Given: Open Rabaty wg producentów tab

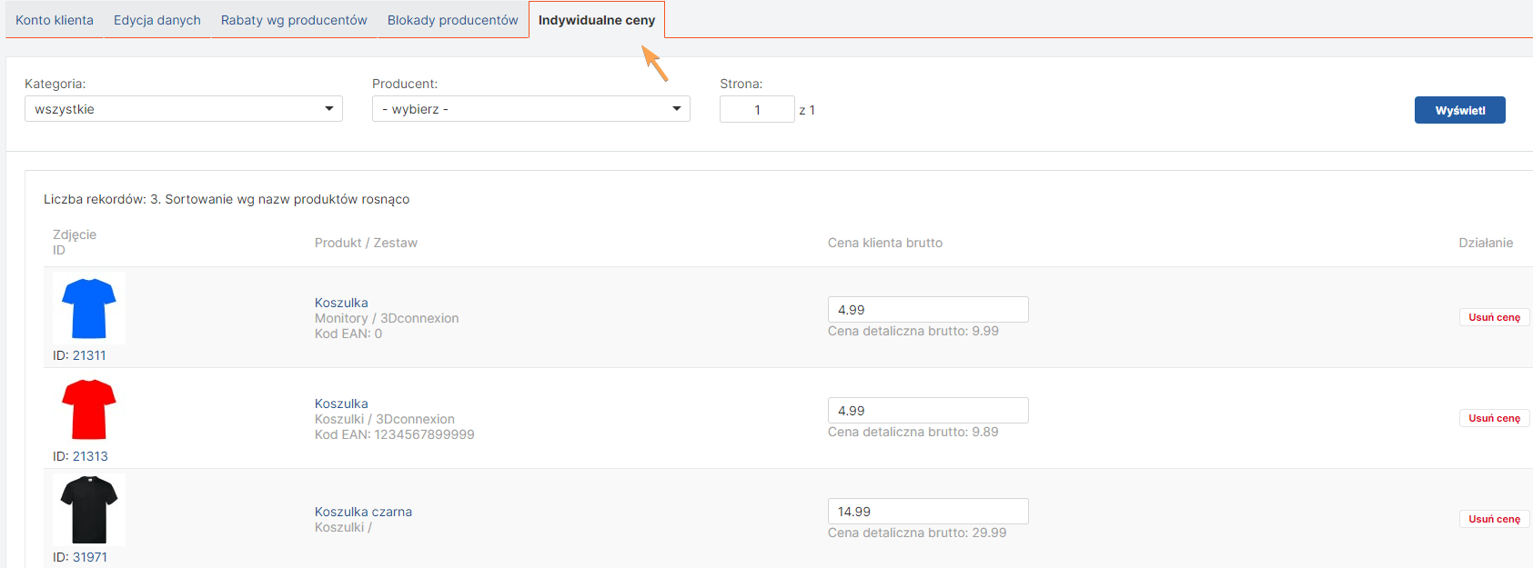Looking at the screenshot, I should 294,20.
